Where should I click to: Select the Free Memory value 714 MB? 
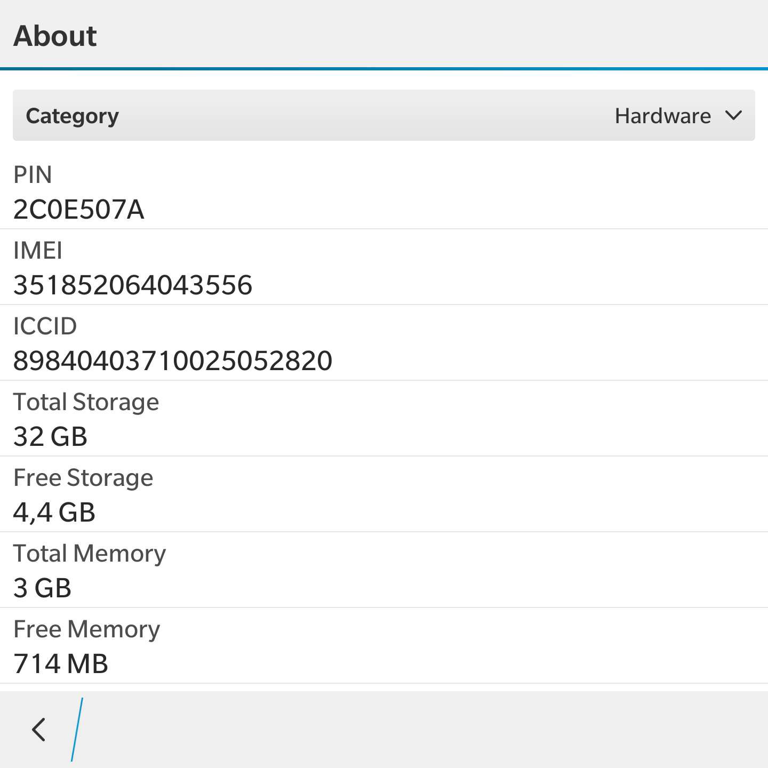tap(61, 664)
